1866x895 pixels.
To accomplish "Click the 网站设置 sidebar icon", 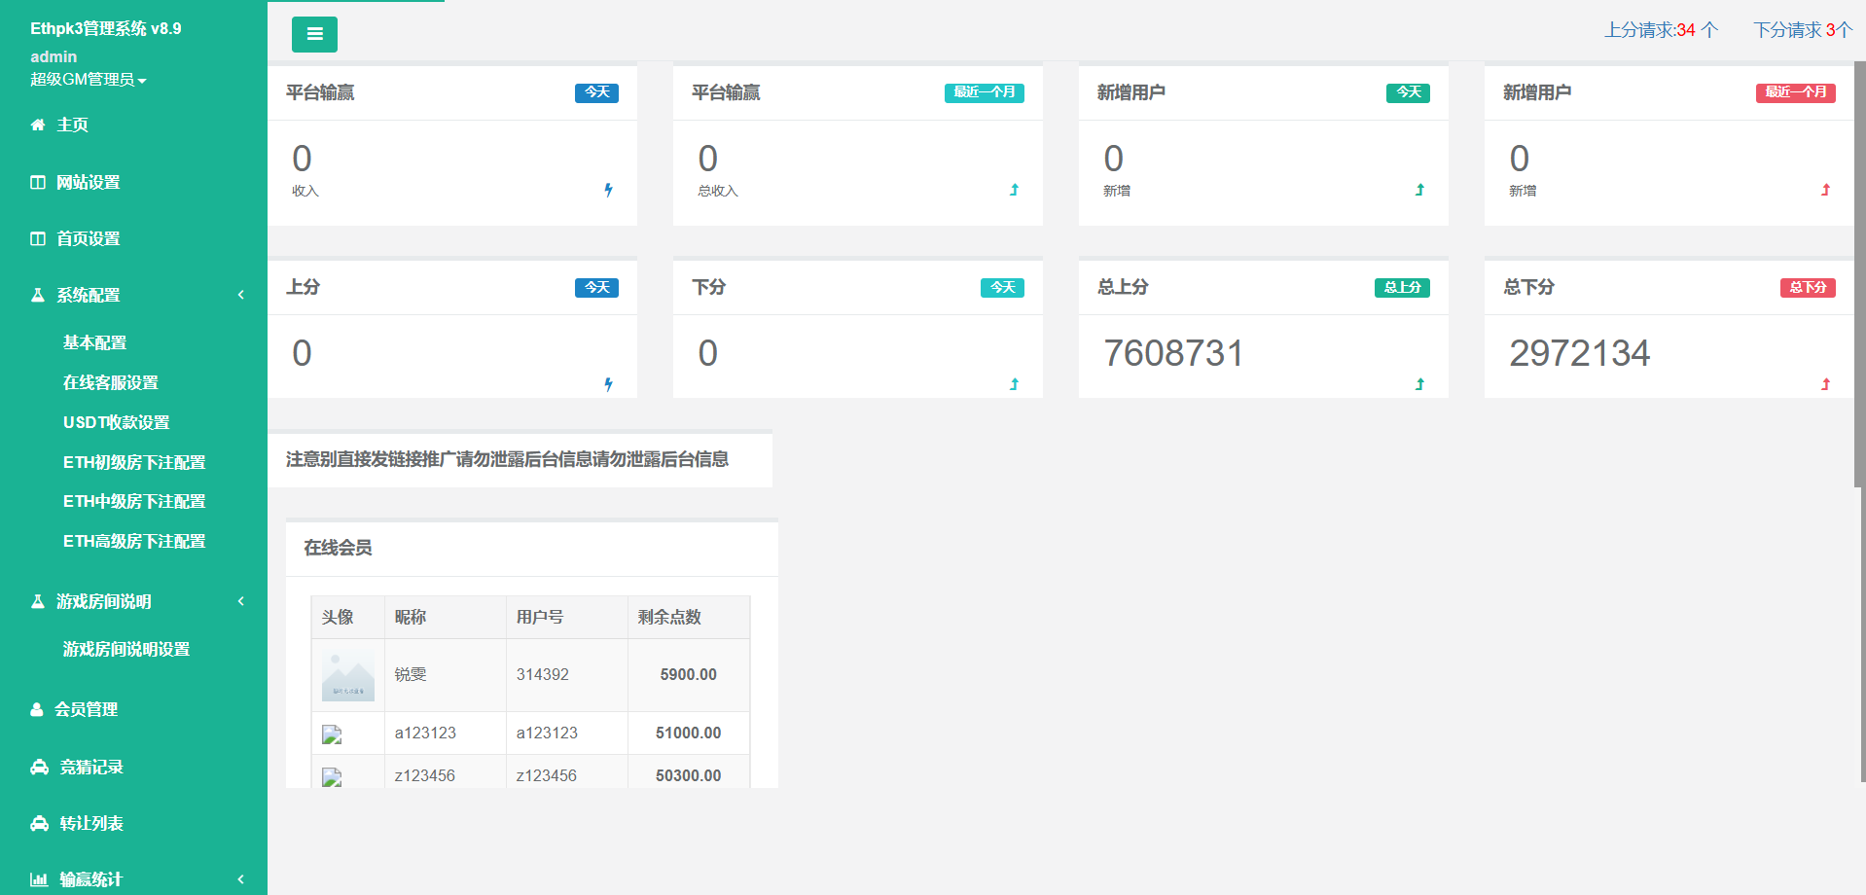I will pos(38,182).
